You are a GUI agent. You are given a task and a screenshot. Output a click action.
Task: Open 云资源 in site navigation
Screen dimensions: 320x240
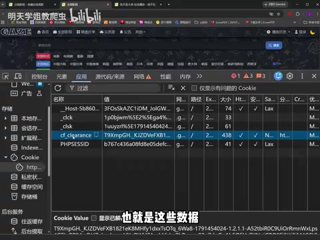coord(107,32)
